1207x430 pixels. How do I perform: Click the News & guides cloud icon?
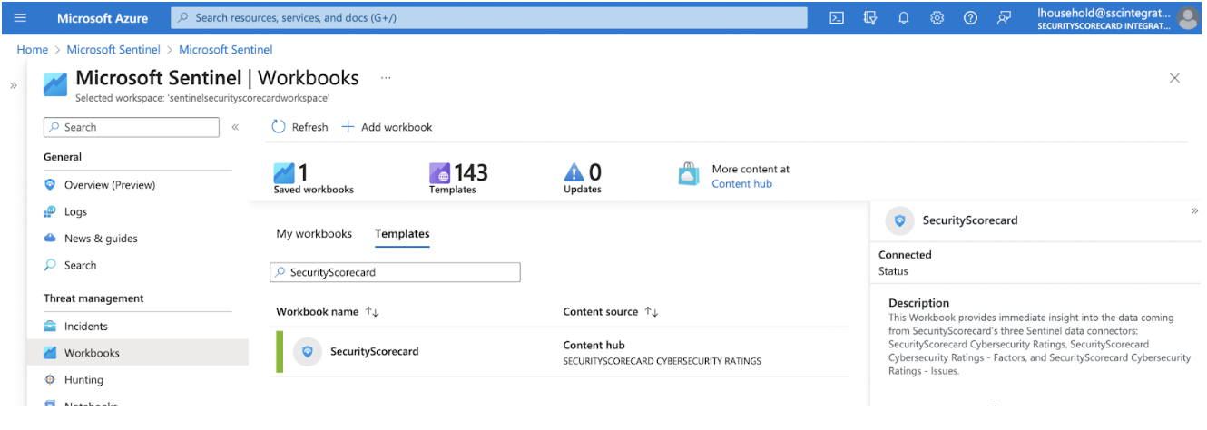click(50, 239)
